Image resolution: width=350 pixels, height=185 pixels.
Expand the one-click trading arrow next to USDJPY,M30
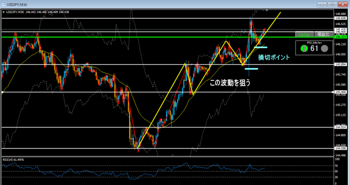tap(4, 12)
